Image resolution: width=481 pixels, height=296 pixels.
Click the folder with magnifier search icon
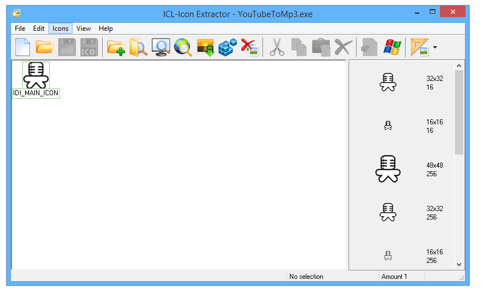(x=138, y=47)
